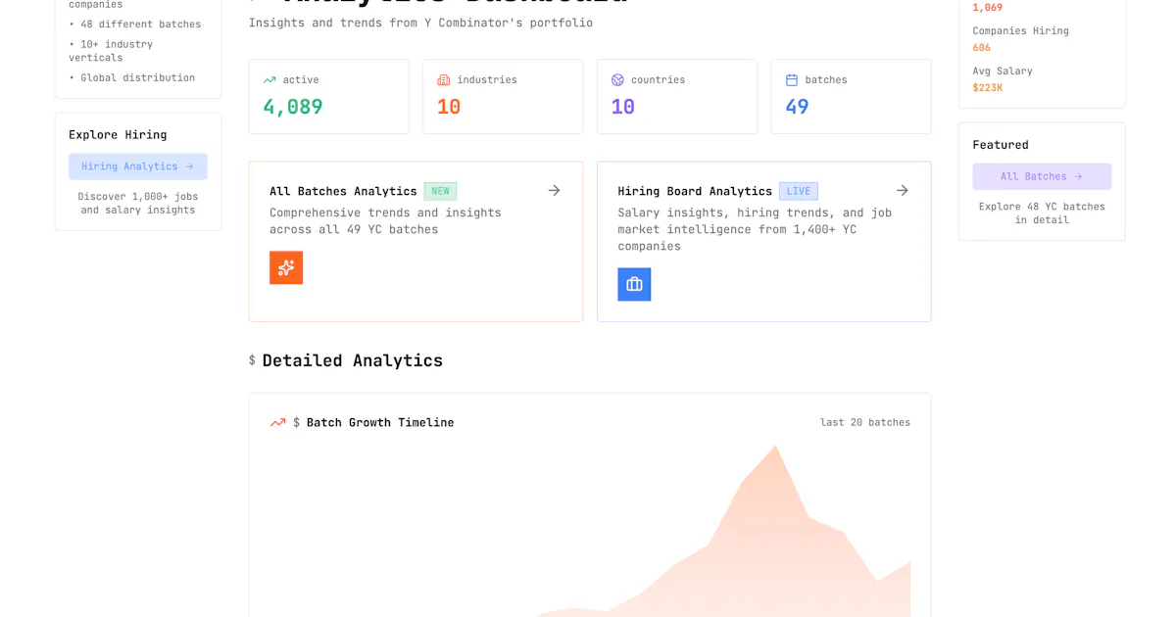The height and width of the screenshot is (617, 1176).
Task: Click the last 20 batches label
Action: click(x=865, y=422)
